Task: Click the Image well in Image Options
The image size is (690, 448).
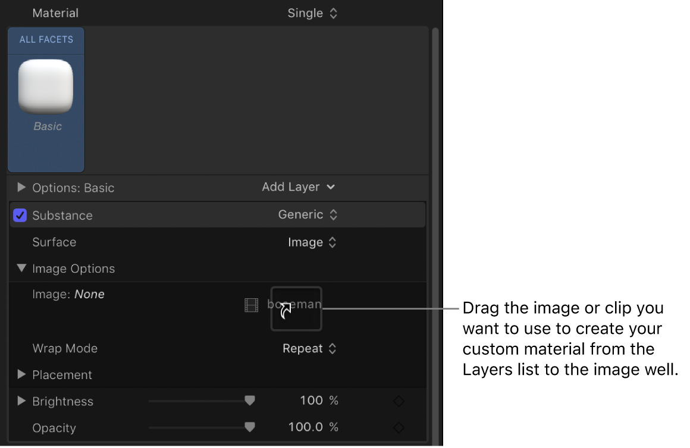Action: [x=296, y=308]
